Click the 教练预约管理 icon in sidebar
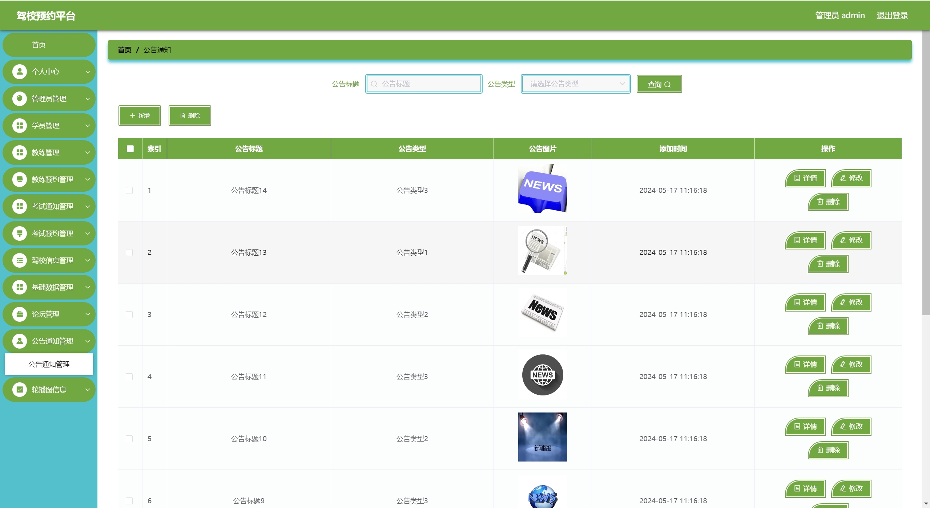This screenshot has width=930, height=508. pyautogui.click(x=20, y=179)
